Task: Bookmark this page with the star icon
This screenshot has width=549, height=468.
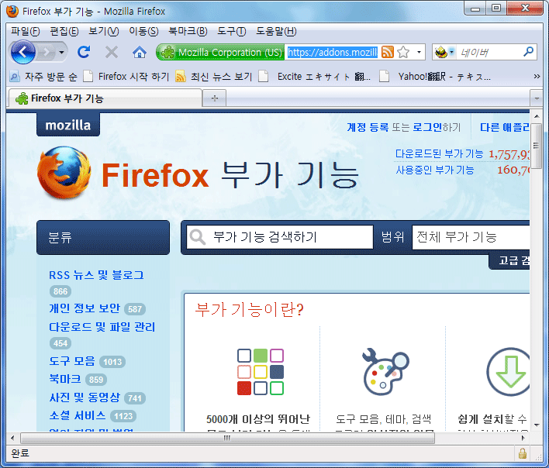Action: 403,52
